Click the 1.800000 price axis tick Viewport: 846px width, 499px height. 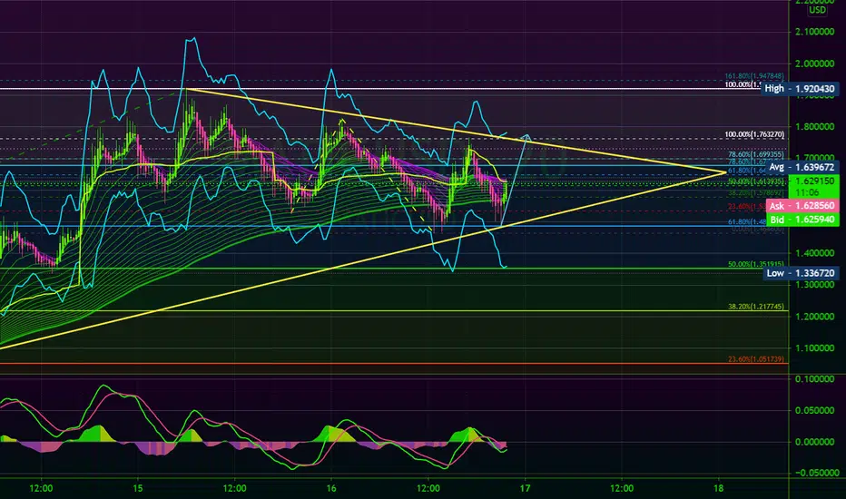(x=815, y=127)
